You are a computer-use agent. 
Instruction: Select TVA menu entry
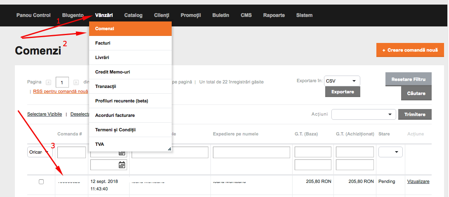coord(130,144)
